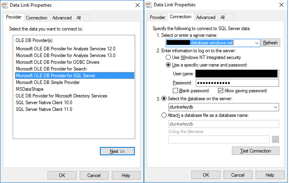Select MSDataShape from provider list

tap(30, 89)
